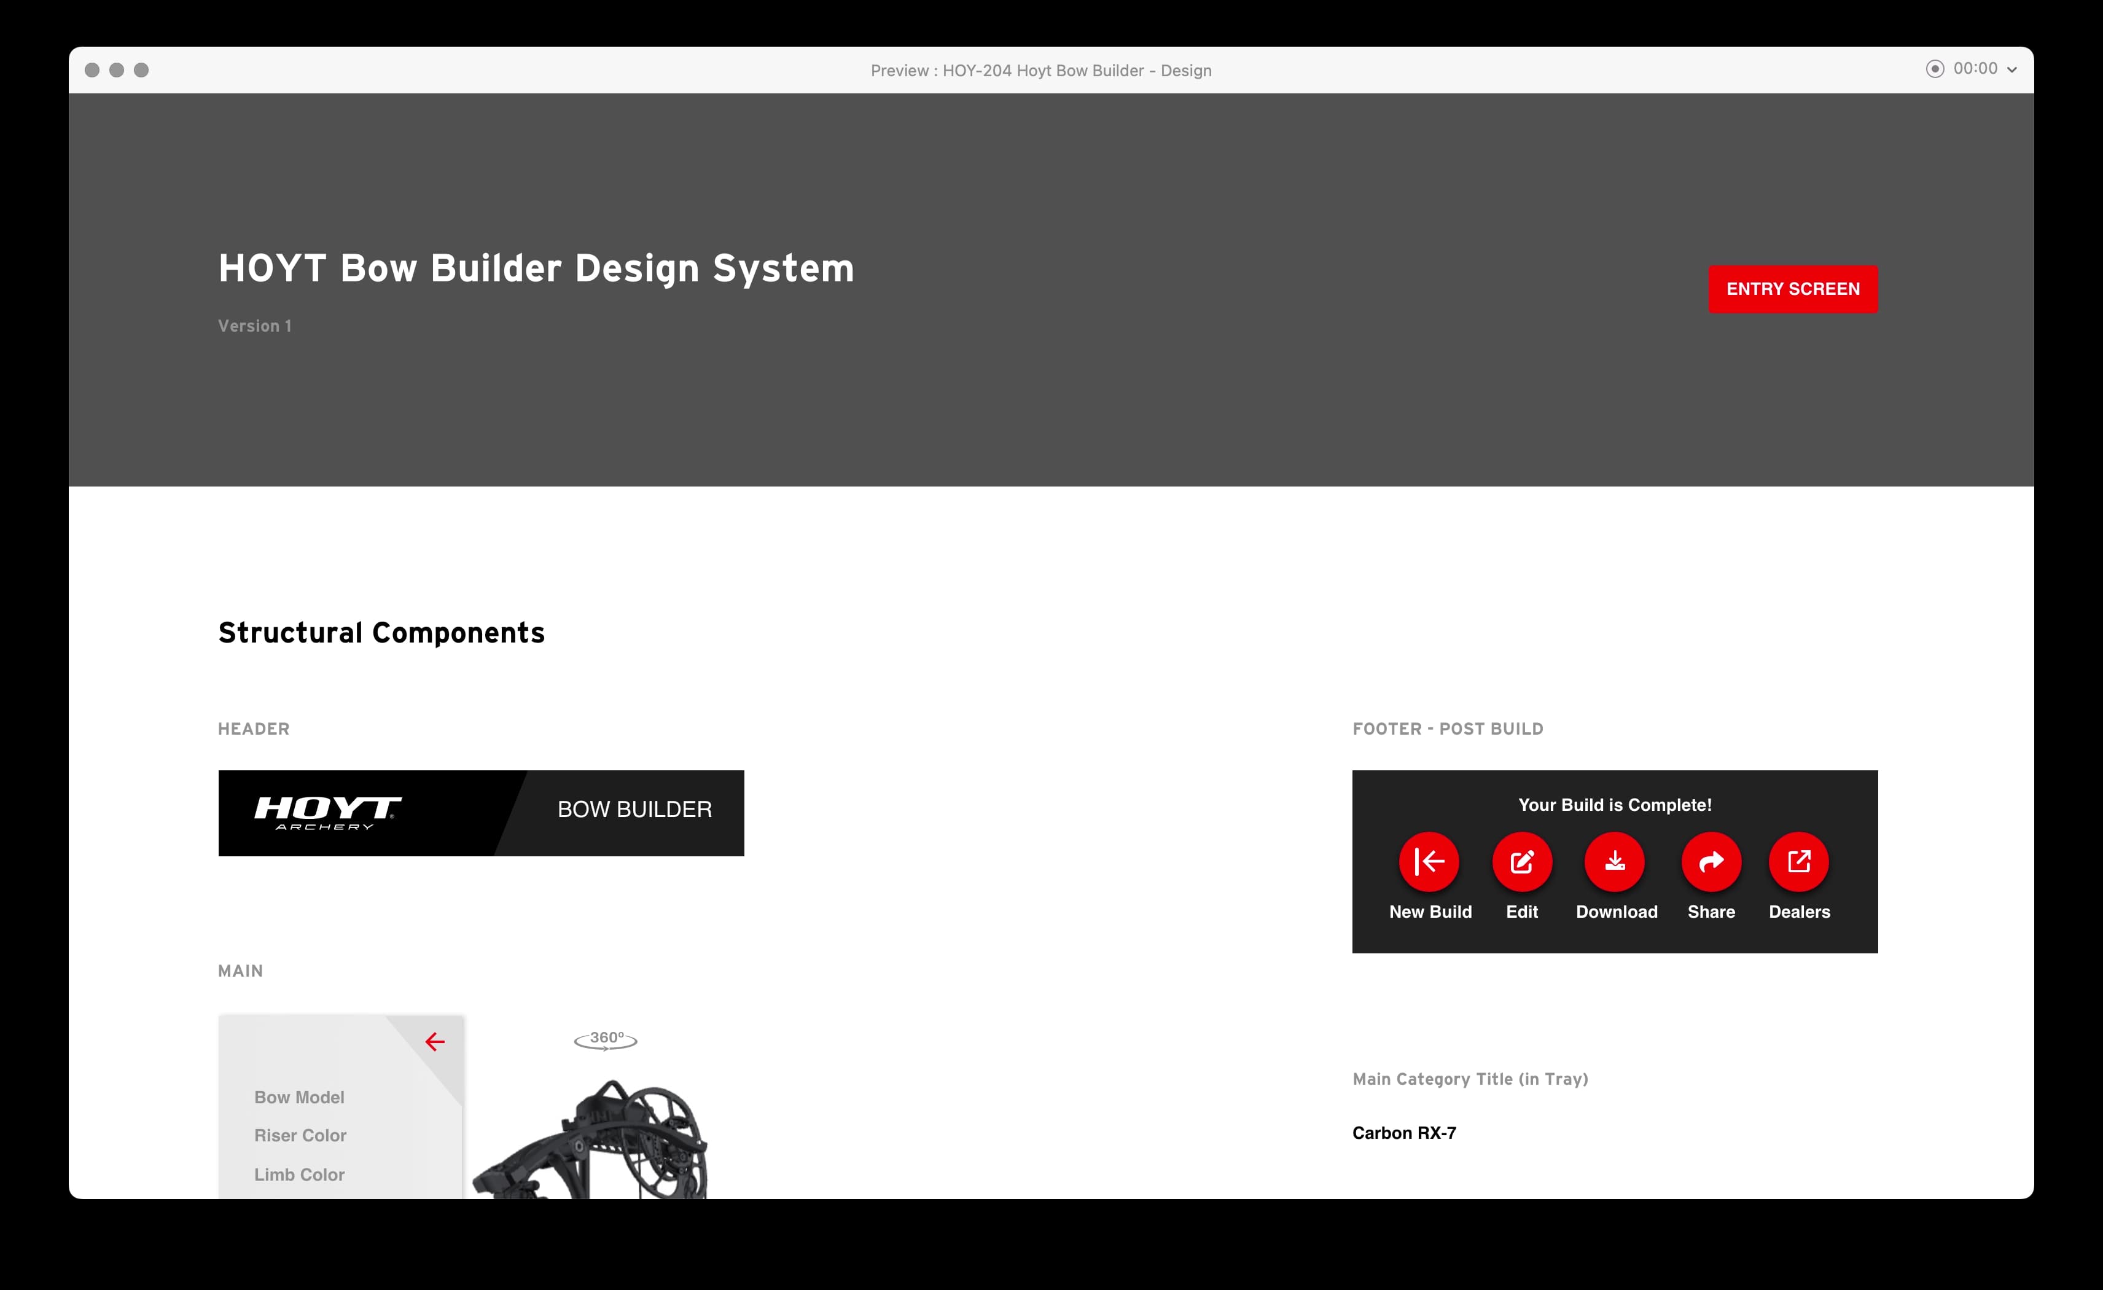
Task: Click the Hoyt Archery logo
Action: coord(328,812)
